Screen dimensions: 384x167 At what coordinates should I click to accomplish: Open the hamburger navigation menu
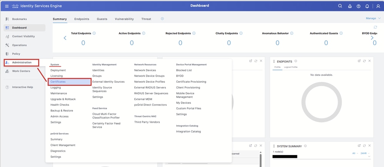click(x=7, y=6)
